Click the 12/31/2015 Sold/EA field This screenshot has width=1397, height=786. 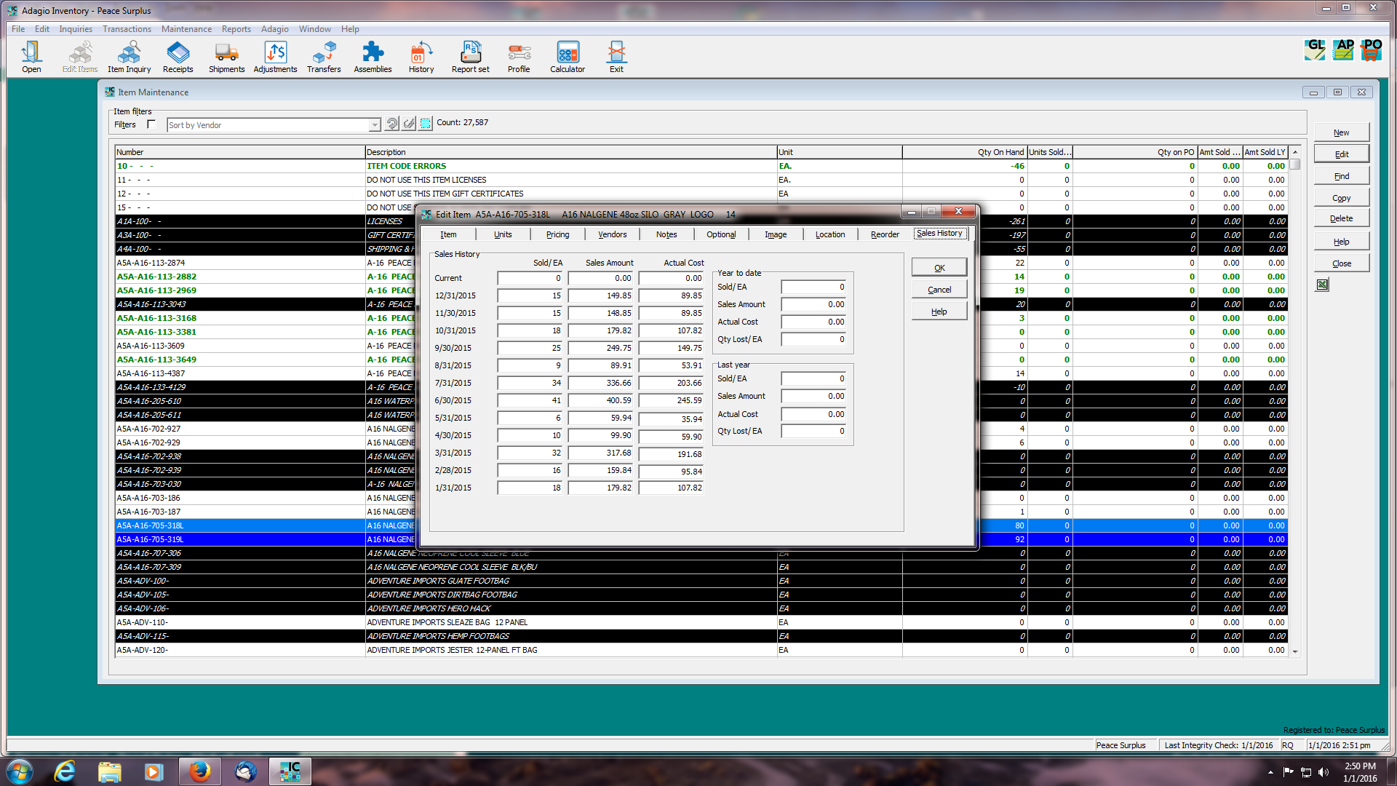(x=530, y=296)
